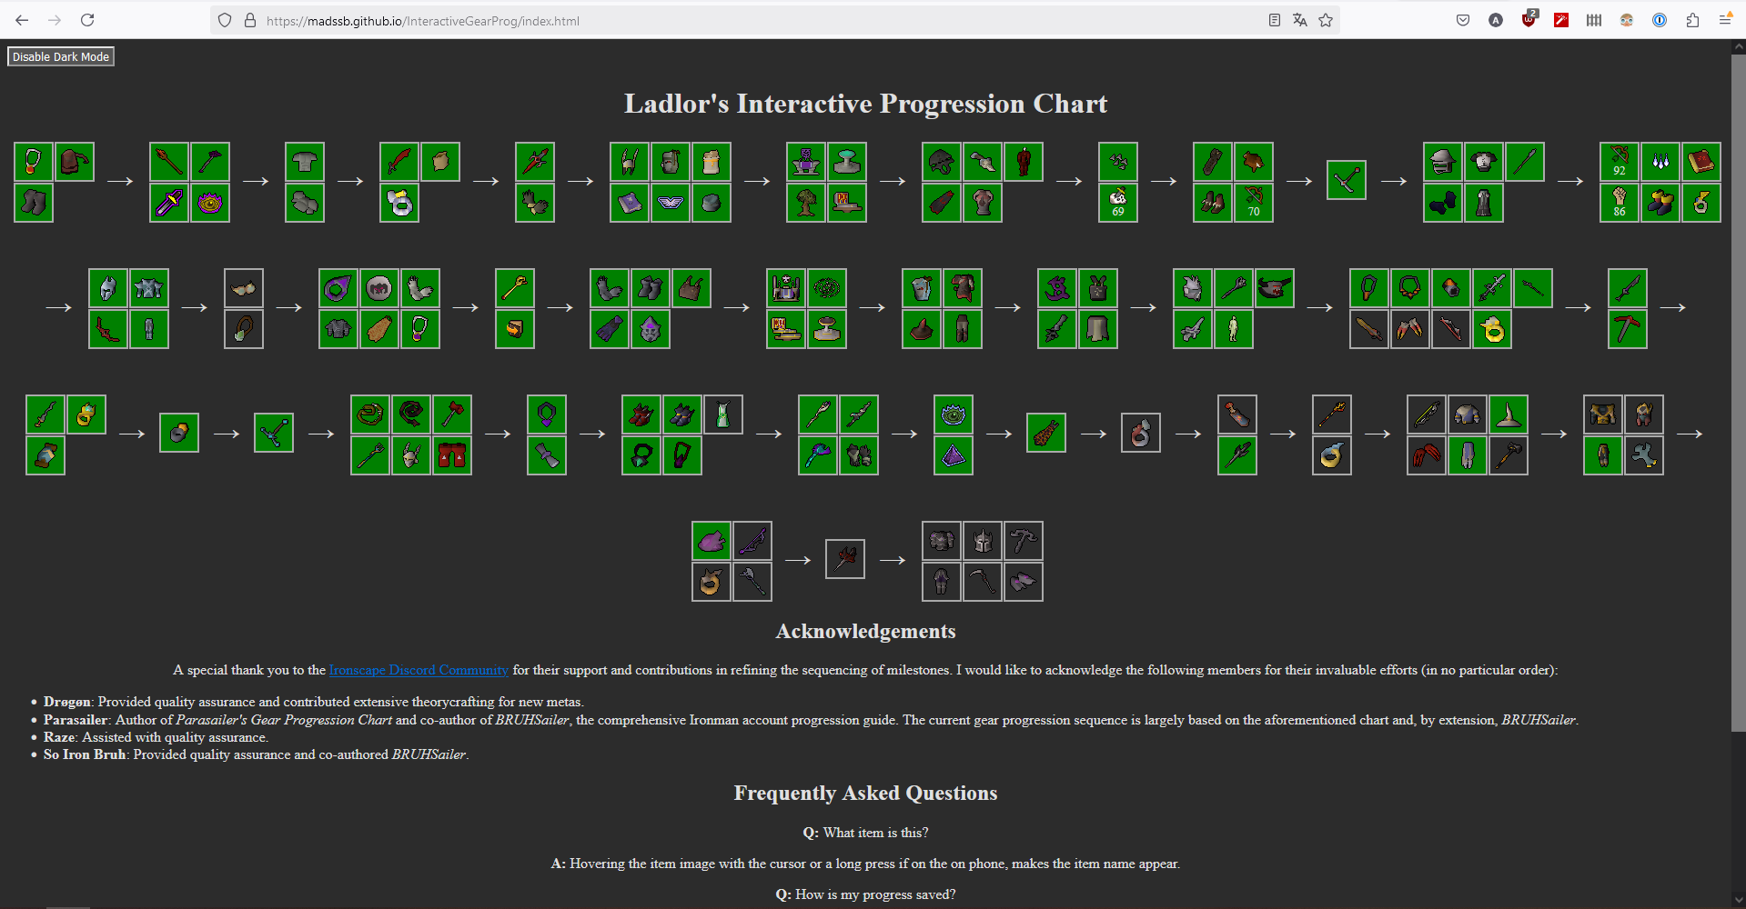Toggle the fist tile labeled 86
This screenshot has width=1746, height=909.
(1619, 203)
